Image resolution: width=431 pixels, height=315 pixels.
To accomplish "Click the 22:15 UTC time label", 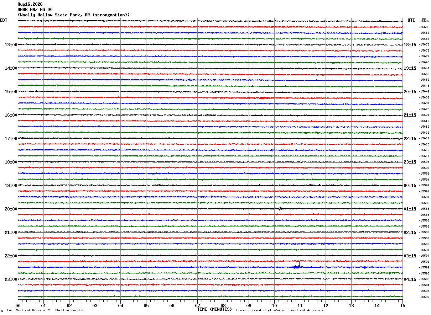I will (x=410, y=139).
